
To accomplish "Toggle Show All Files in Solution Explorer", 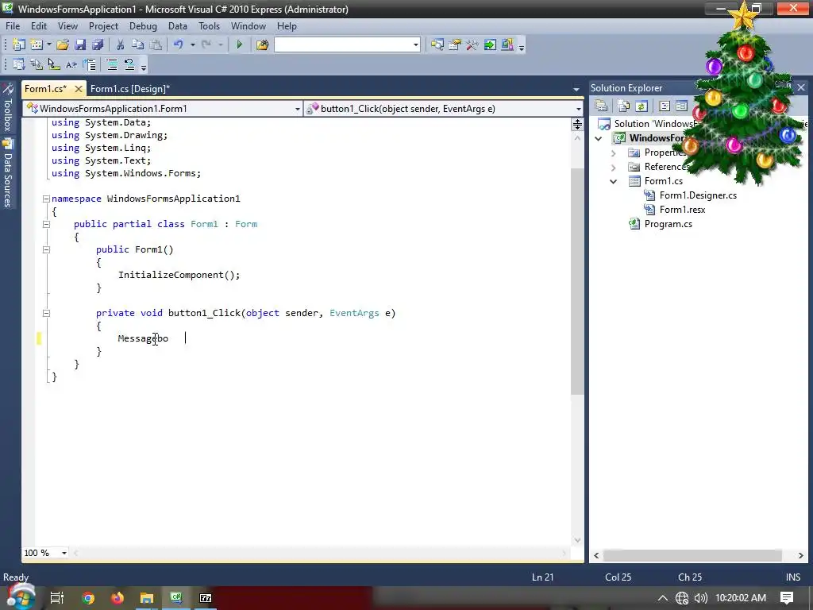I will (x=624, y=106).
